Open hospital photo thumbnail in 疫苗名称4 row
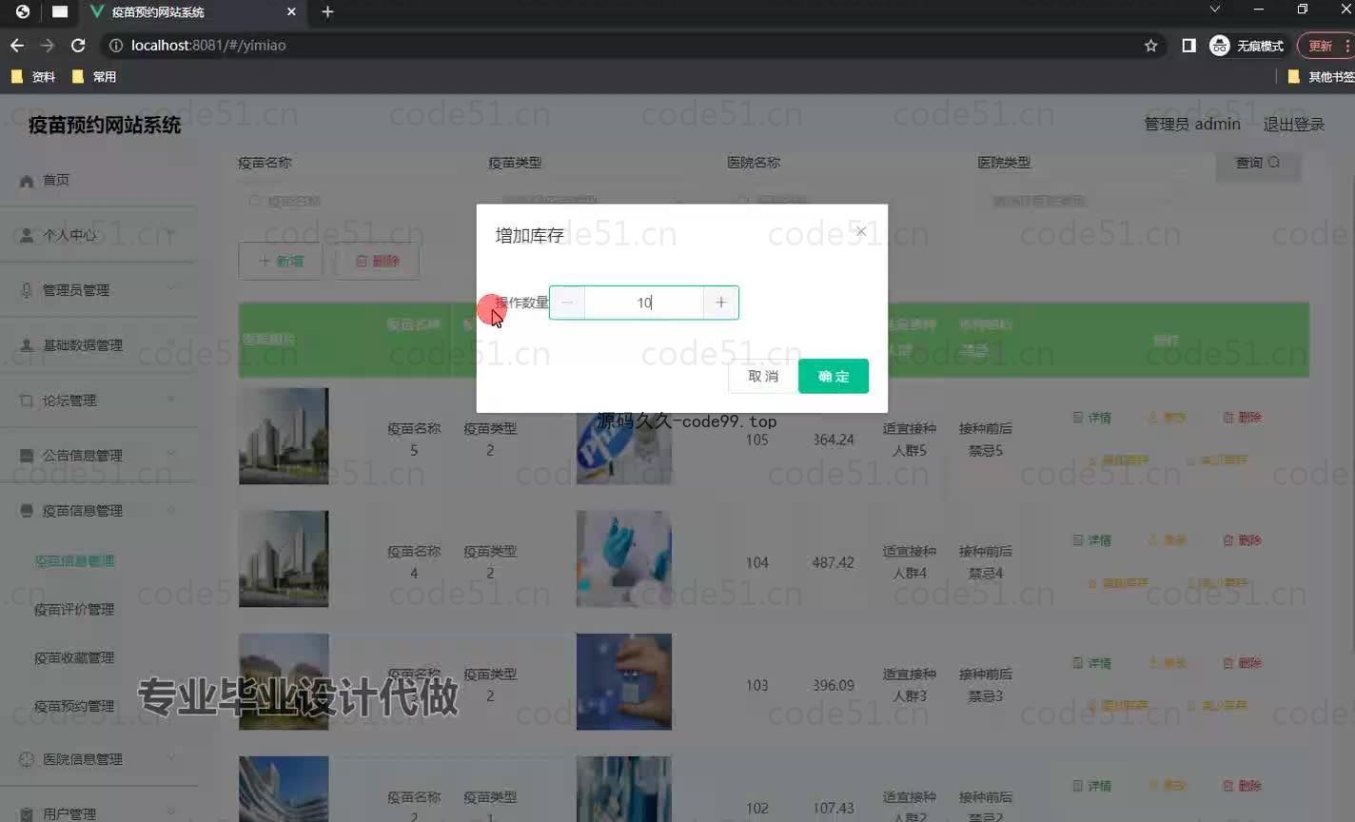Image resolution: width=1355 pixels, height=822 pixels. 284,558
